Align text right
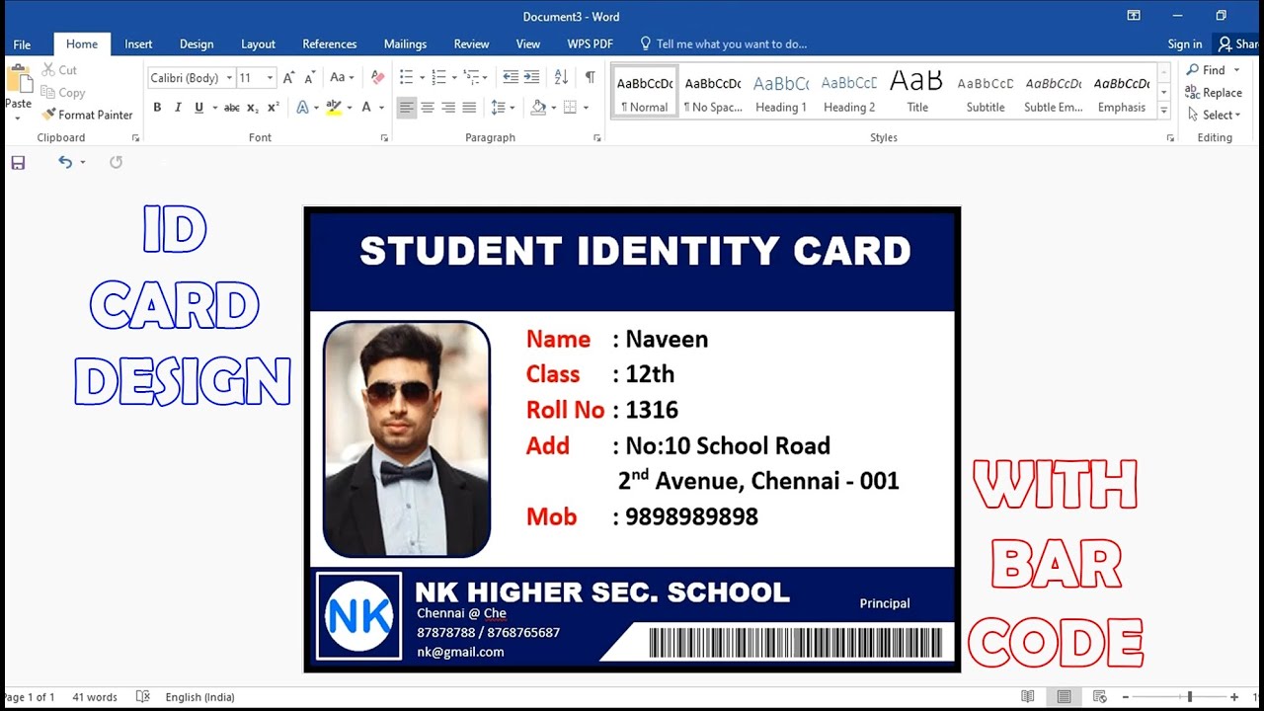 coord(448,108)
